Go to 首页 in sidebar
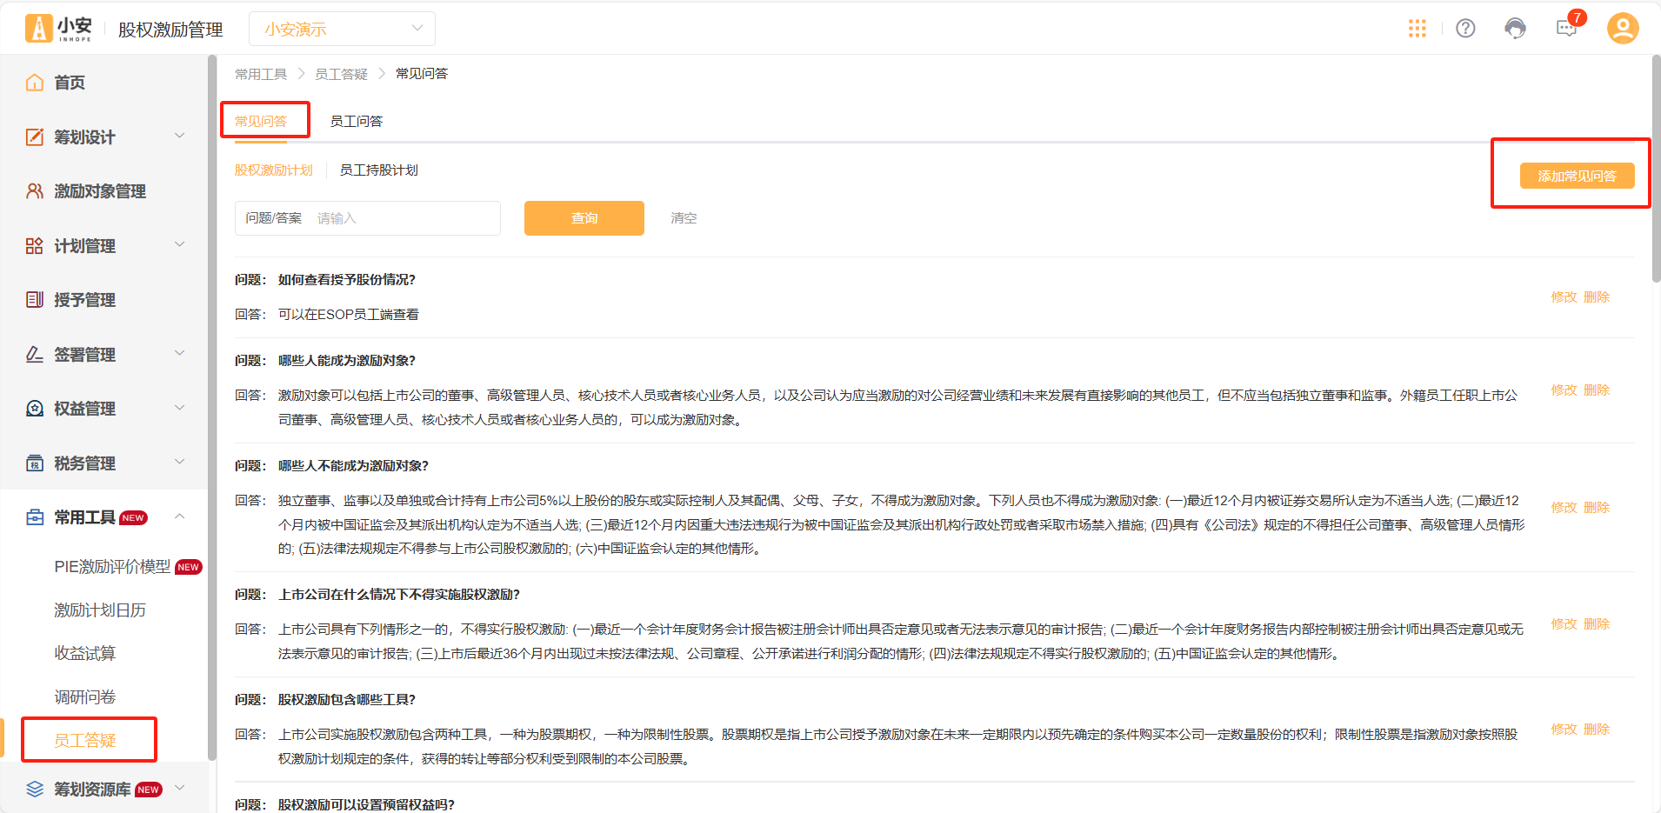Screen dimensions: 1661x813 point(70,83)
